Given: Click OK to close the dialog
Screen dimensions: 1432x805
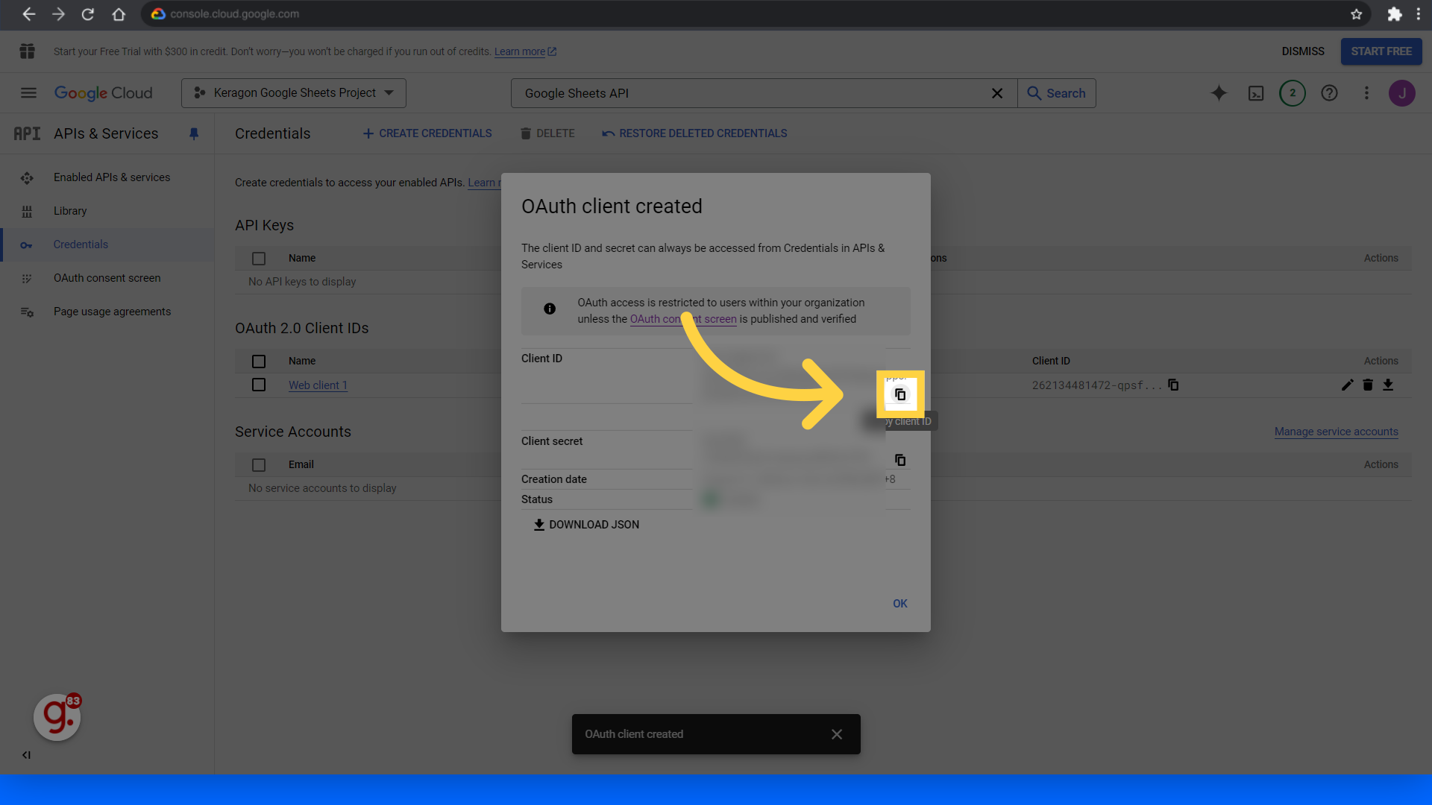Looking at the screenshot, I should [900, 604].
